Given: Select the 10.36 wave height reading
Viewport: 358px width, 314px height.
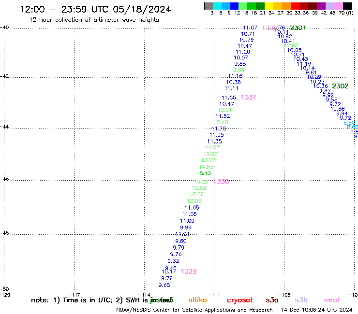Looking at the screenshot, I should point(321,86).
